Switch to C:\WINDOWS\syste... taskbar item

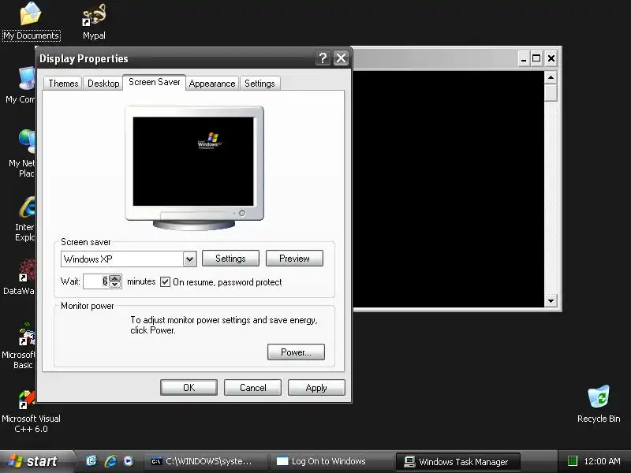[x=204, y=461]
